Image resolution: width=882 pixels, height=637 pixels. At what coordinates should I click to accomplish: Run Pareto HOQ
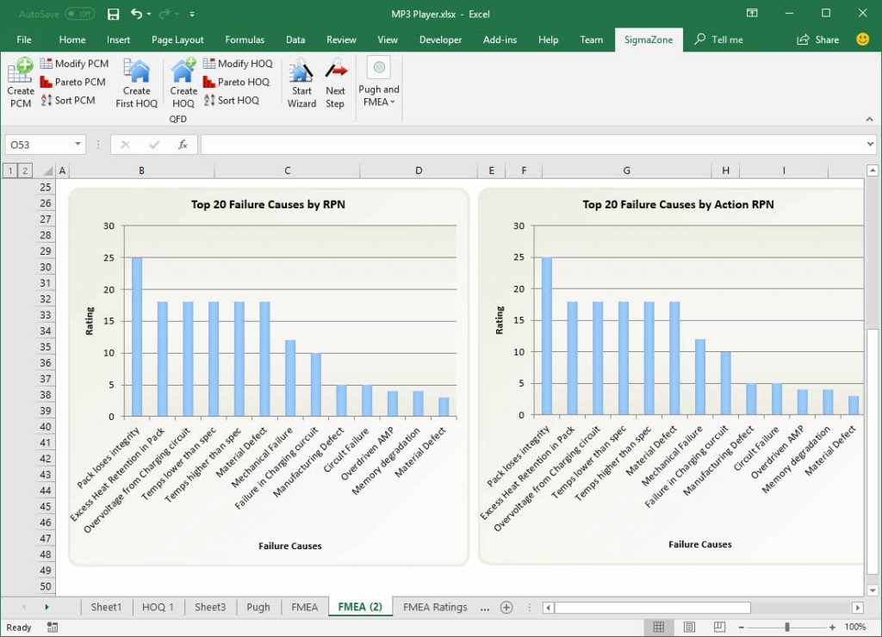236,82
